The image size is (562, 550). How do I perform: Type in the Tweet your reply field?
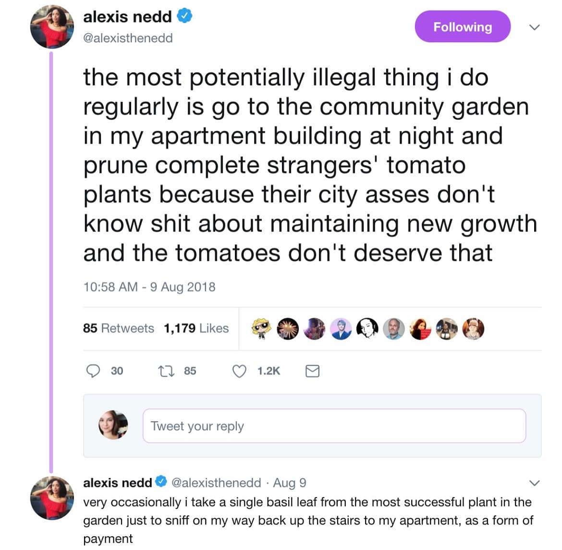click(x=334, y=426)
